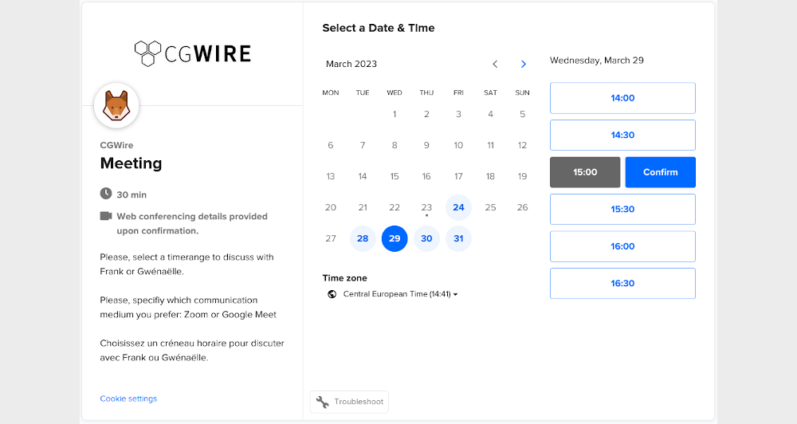Click the fox avatar image
Viewport: 797px width, 424px height.
coord(116,106)
